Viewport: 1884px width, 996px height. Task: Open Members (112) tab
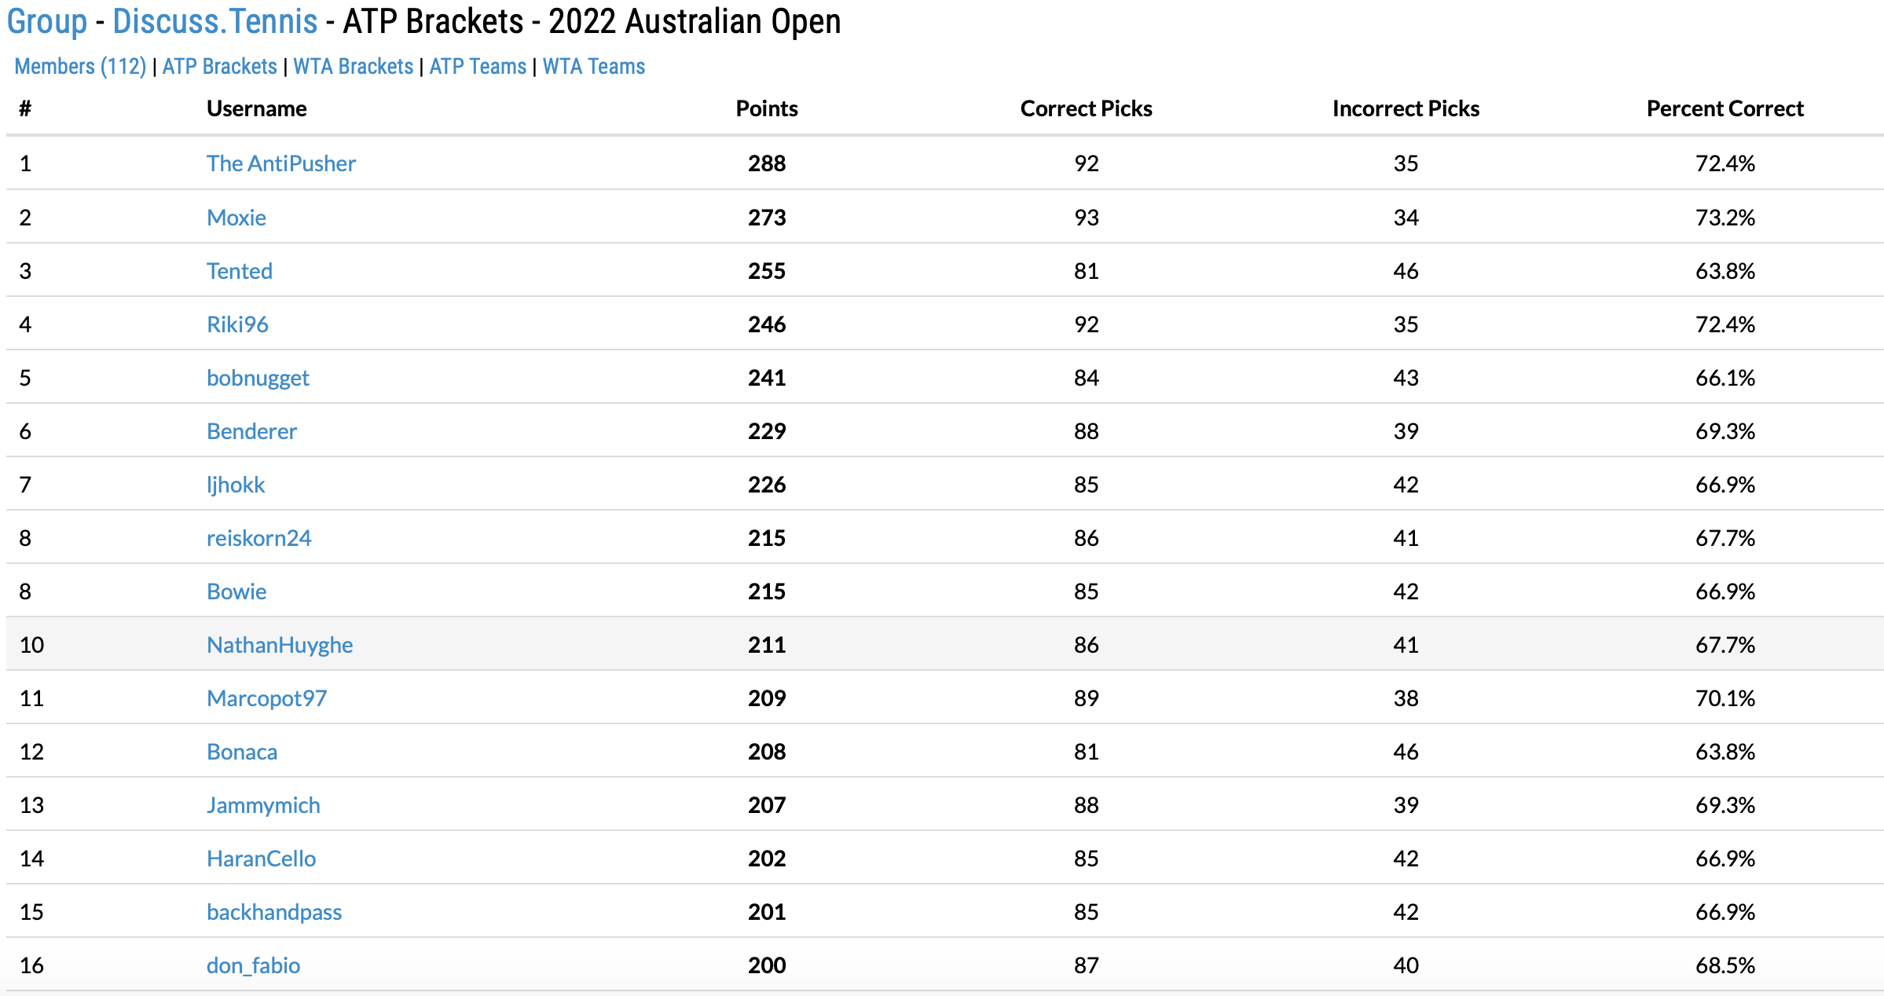[80, 67]
